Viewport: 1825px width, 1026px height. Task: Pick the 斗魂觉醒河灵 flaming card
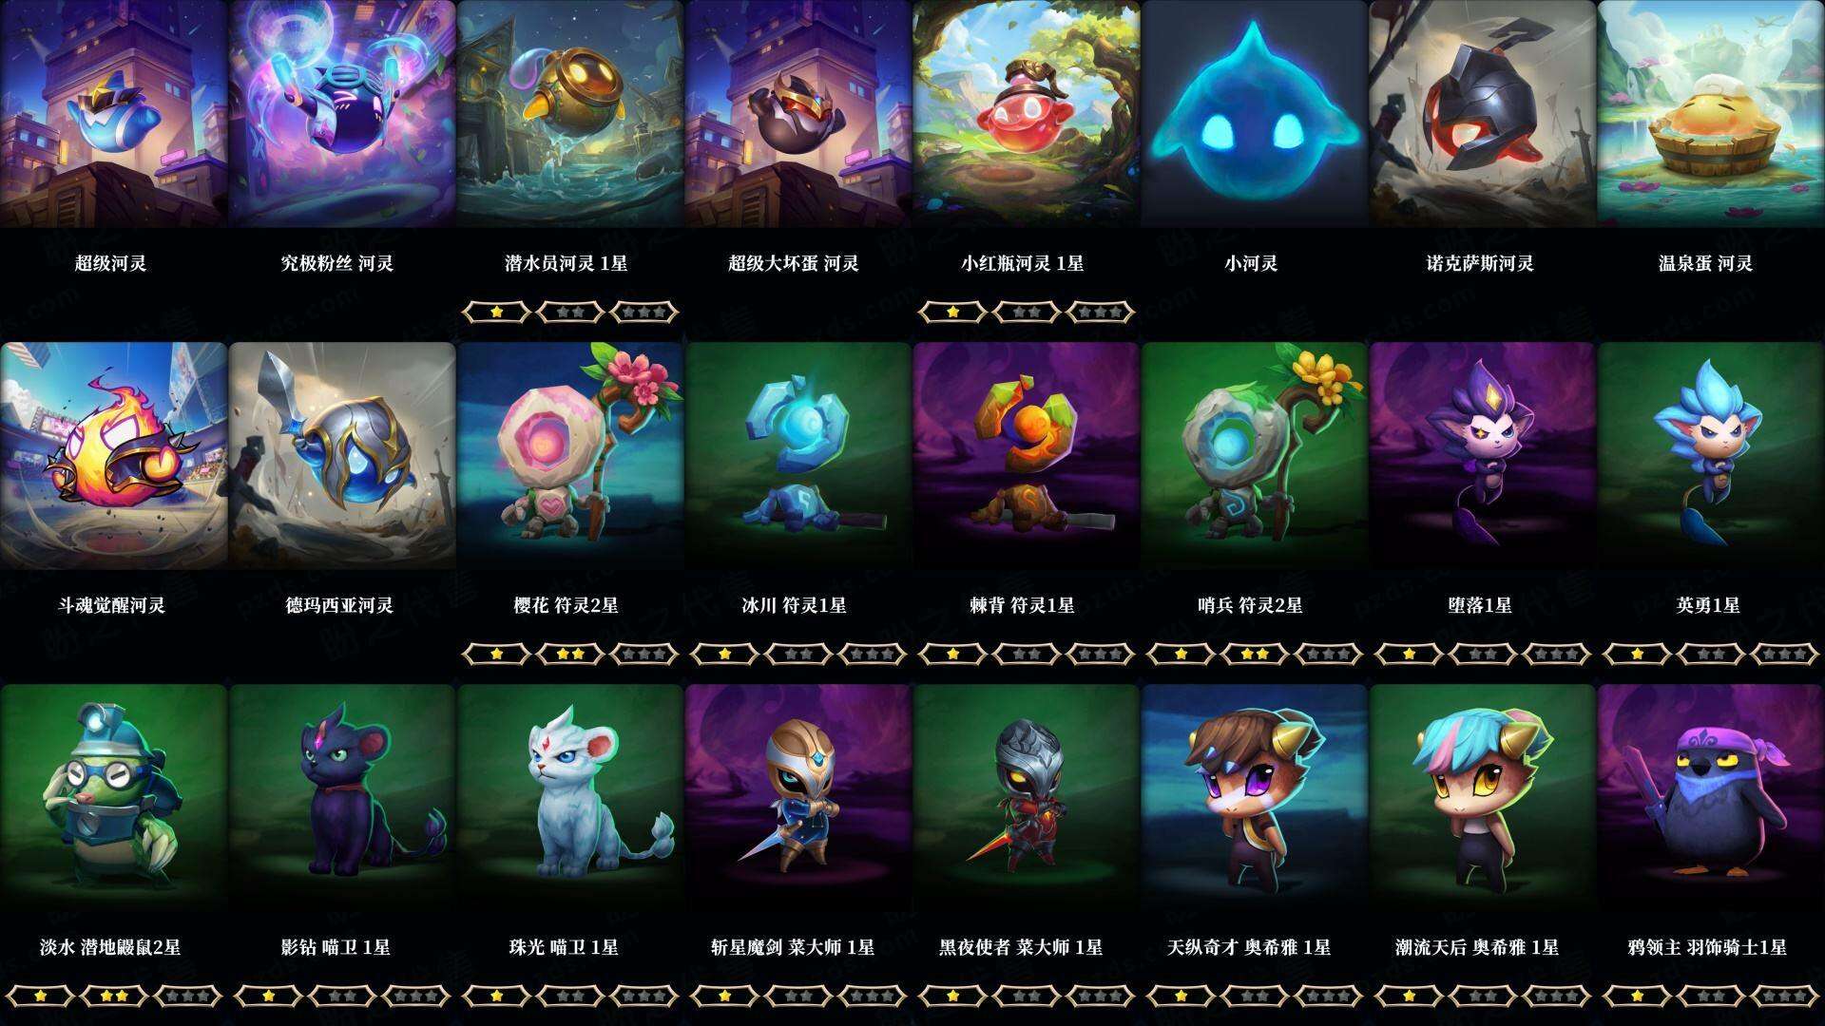click(x=113, y=455)
